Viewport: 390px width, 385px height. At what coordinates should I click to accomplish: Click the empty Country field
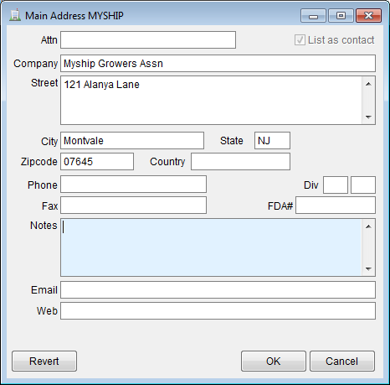coord(240,162)
